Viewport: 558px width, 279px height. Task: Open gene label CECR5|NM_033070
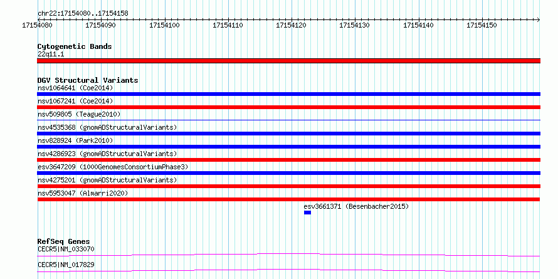(x=66, y=250)
